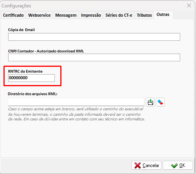This screenshot has height=174, width=196.
Task: Go to the Impressão tab
Action: (x=91, y=15)
